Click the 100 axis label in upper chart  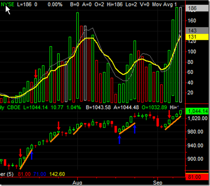tap(192, 52)
